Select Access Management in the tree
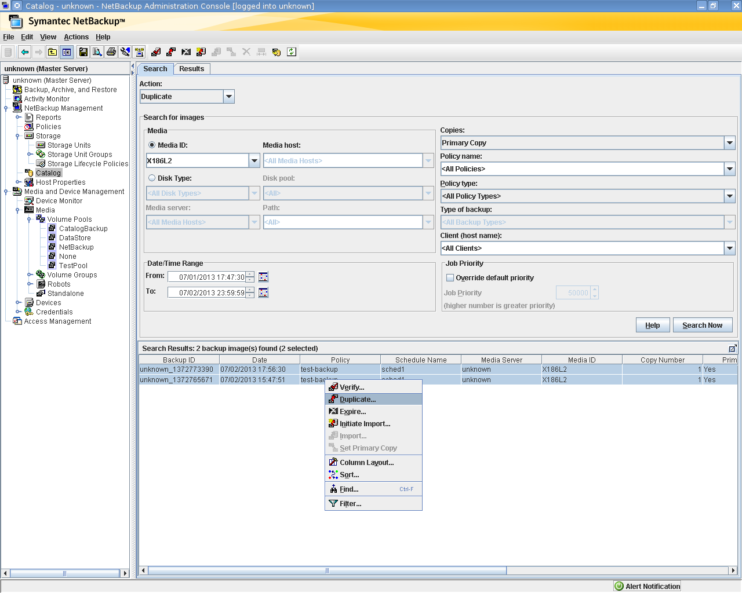Image resolution: width=742 pixels, height=593 pixels. (x=58, y=321)
